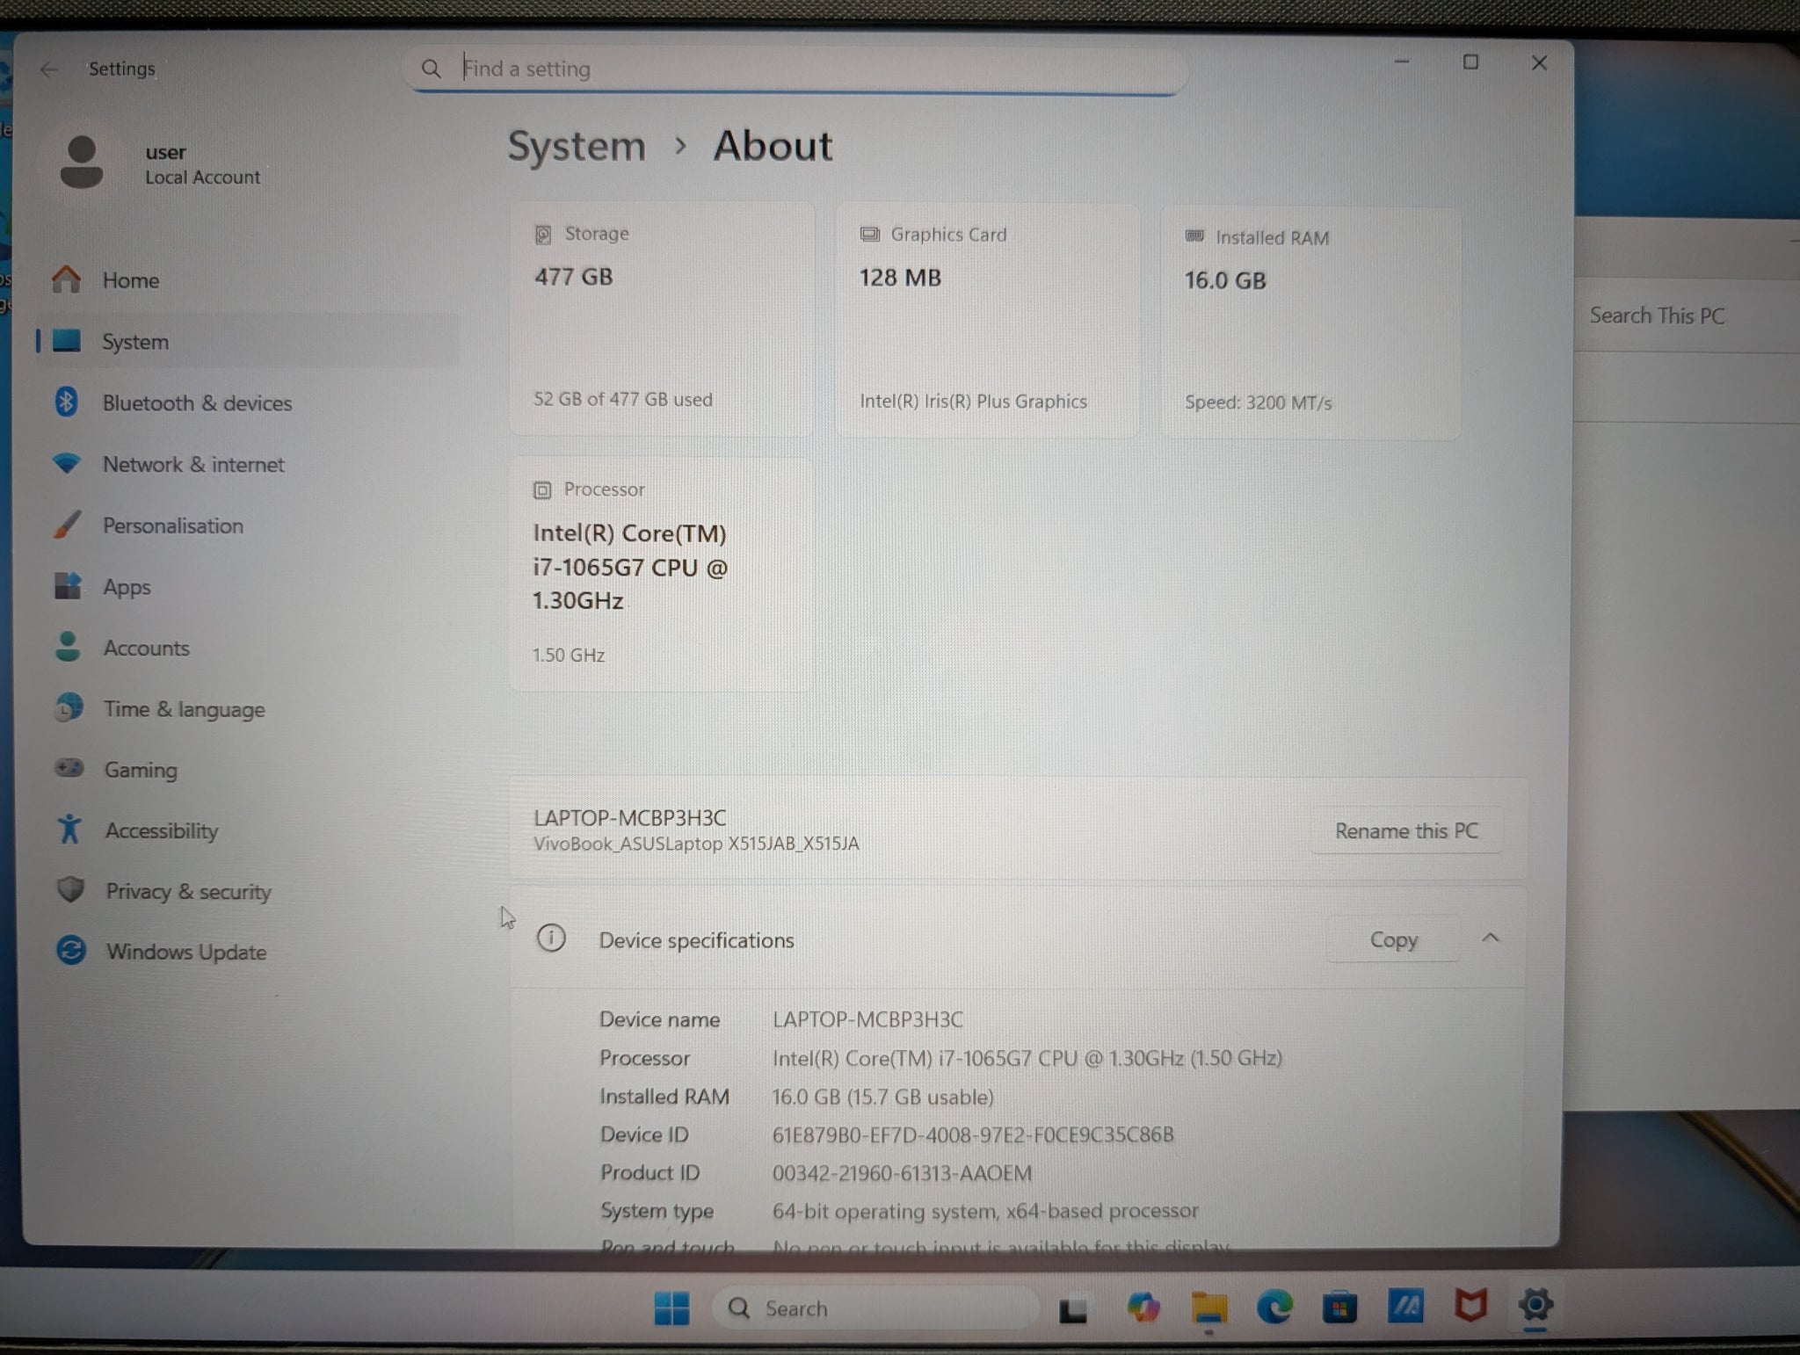
Task: Click the Apps icon in sidebar
Action: click(x=68, y=585)
